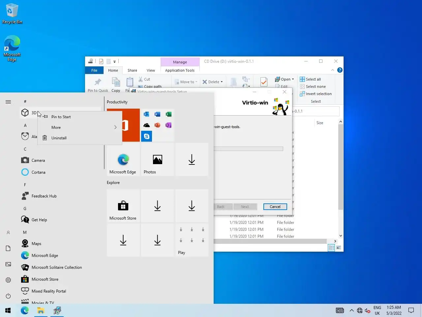Open Excel from the Office tile group
422x317 pixels.
(168, 114)
